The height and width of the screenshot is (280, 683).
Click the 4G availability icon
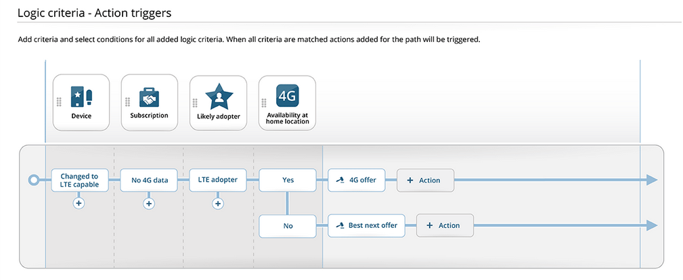[287, 96]
